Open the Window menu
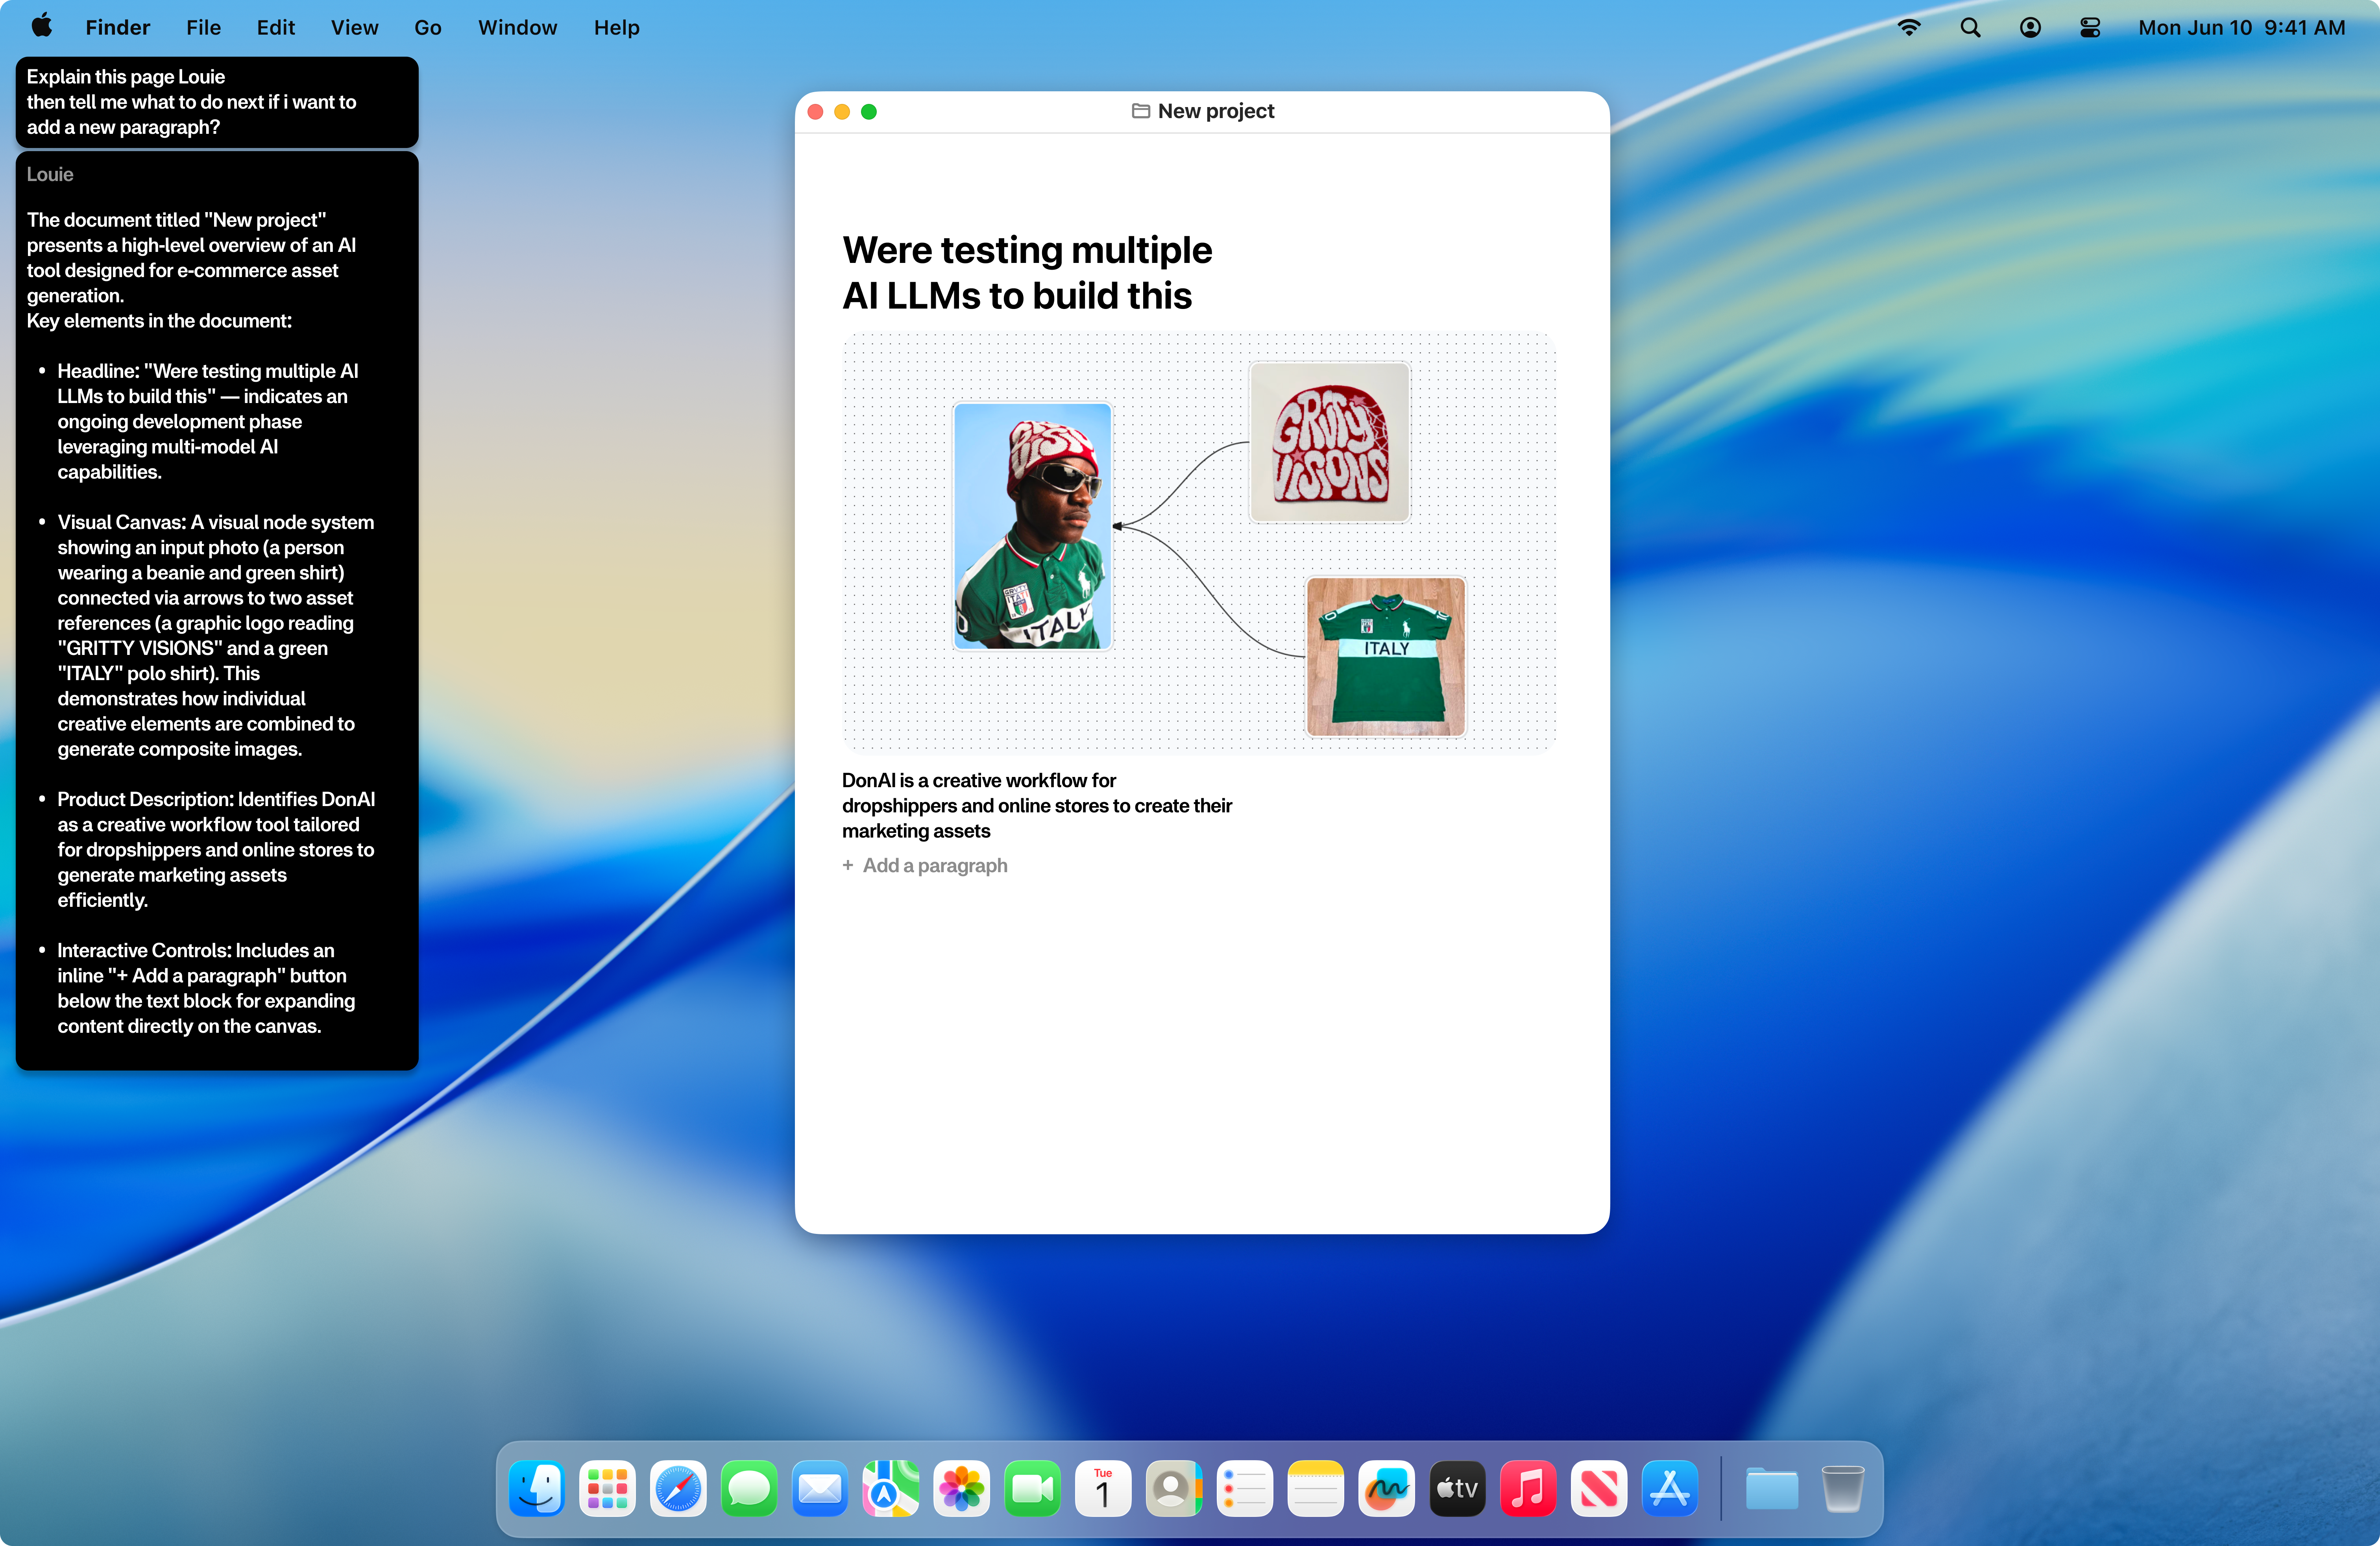Screen dimensions: 2380x1546 (517, 27)
